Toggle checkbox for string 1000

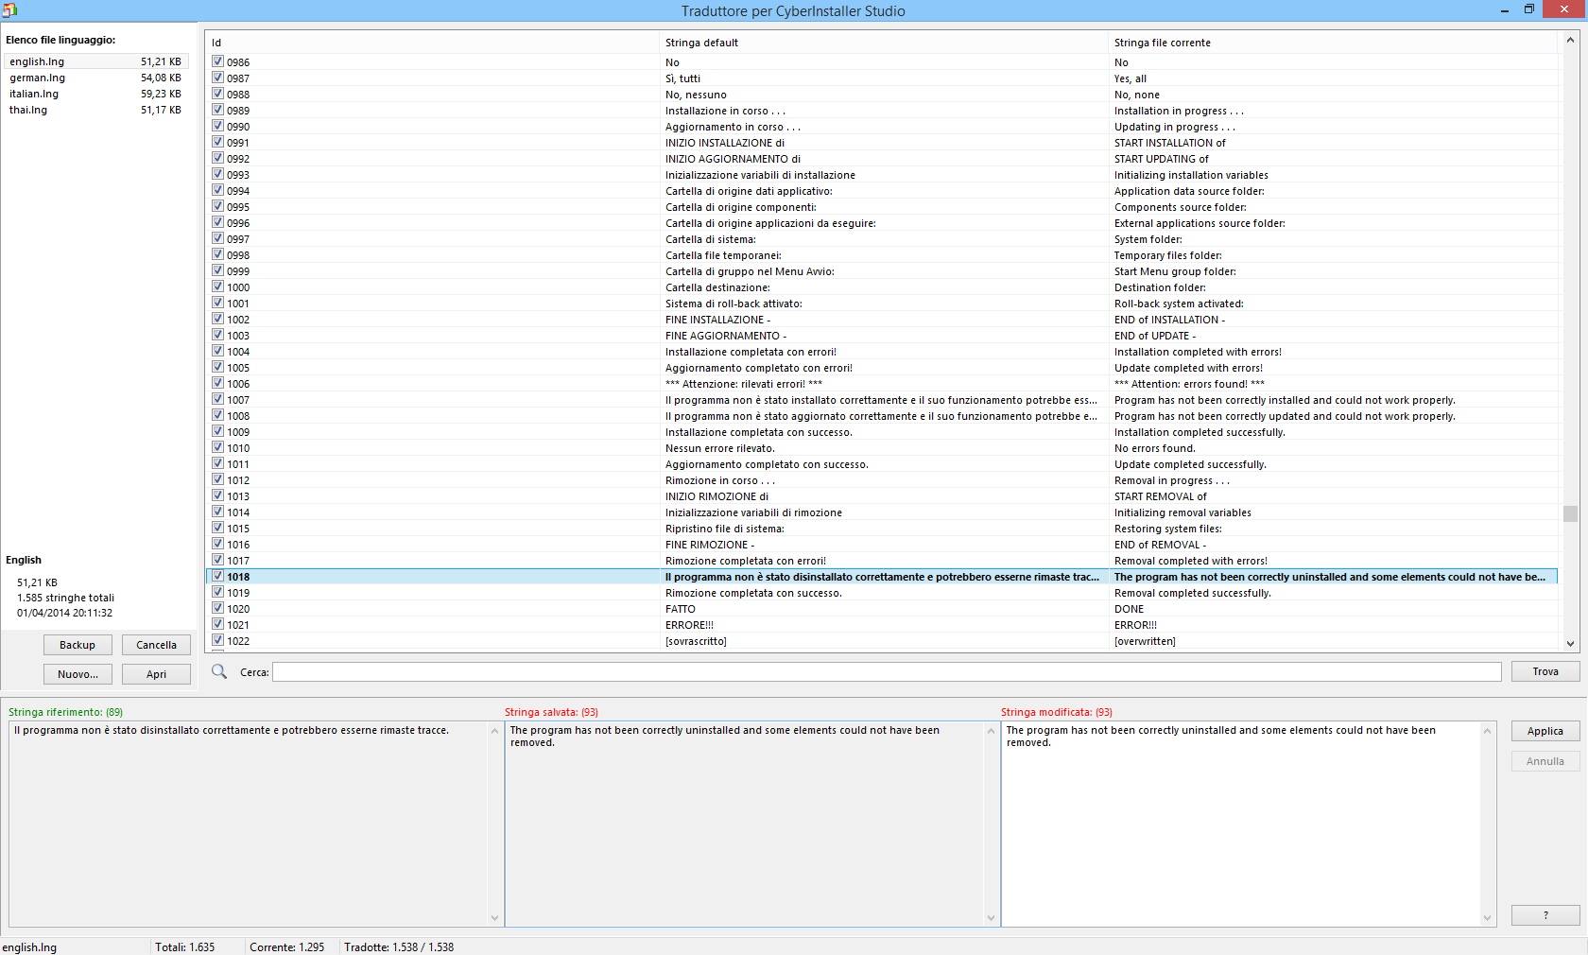tap(217, 286)
